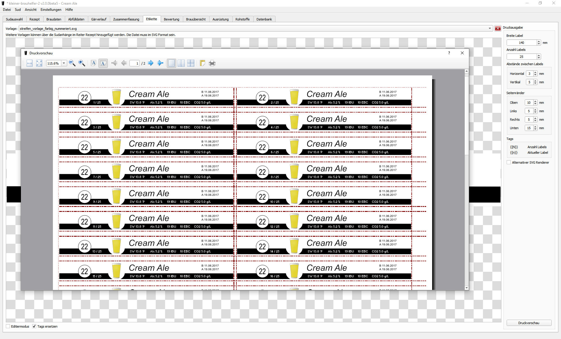The image size is (561, 339).
Task: Switch to portrait orientation
Action: point(93,63)
